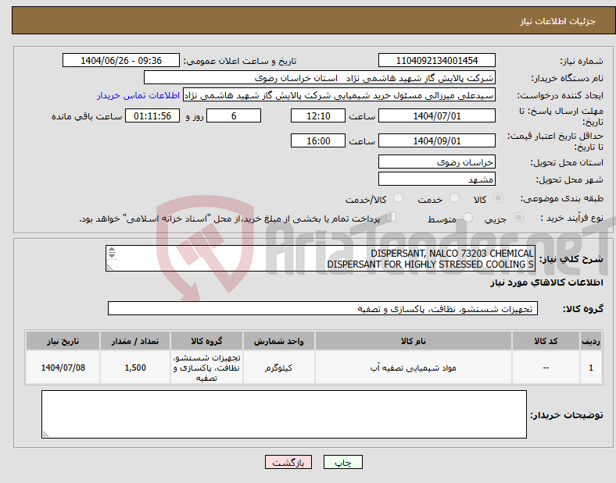Image resolution: width=616 pixels, height=483 pixels.
Task: Click the ساعت باقی مانده label
Action: [87, 116]
